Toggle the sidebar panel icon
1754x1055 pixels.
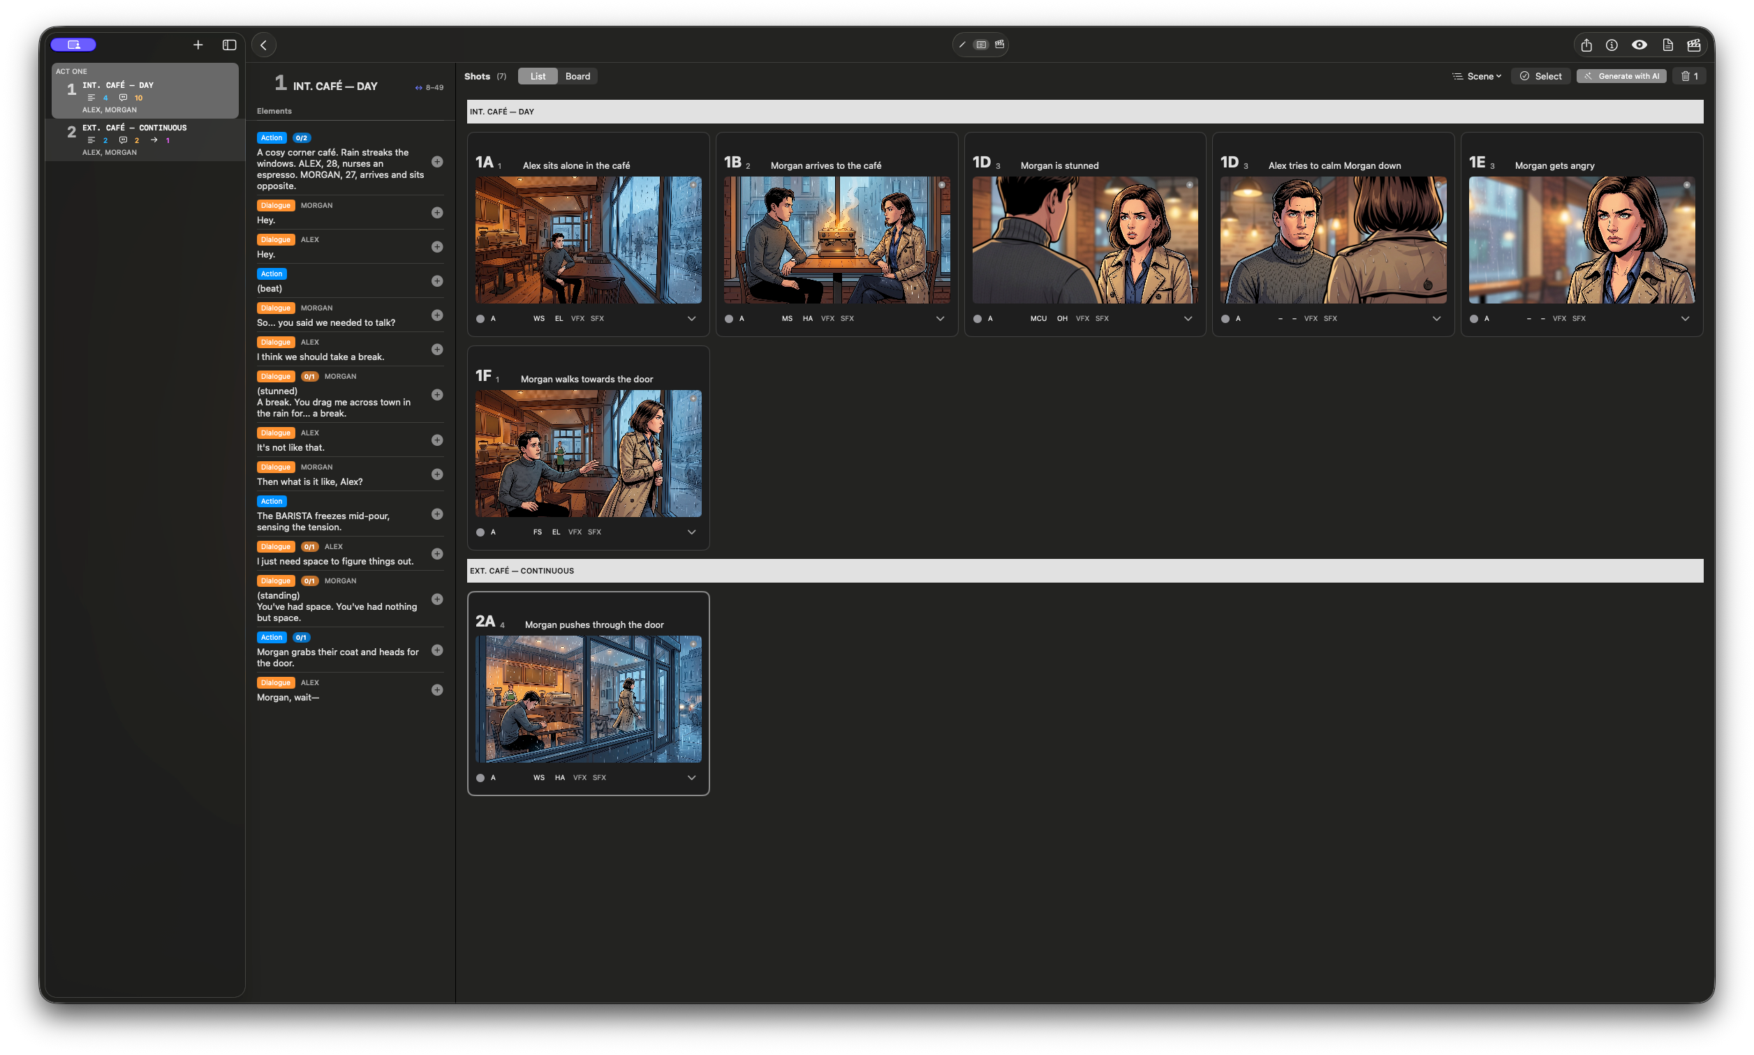click(x=229, y=45)
